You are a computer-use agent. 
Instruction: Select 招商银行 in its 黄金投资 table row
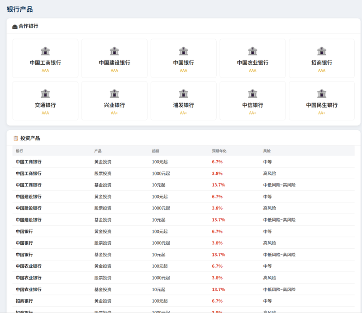coord(24,301)
